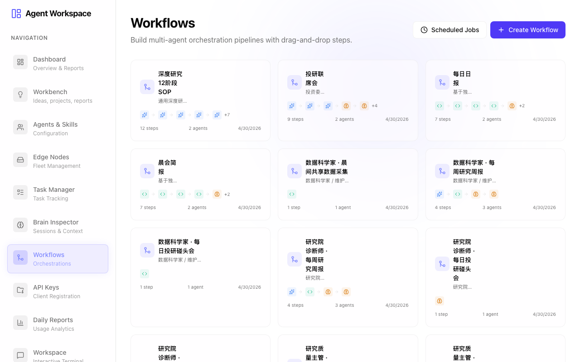This screenshot has width=580, height=362.
Task: Click the "Workflows" page heading
Action: pos(163,23)
